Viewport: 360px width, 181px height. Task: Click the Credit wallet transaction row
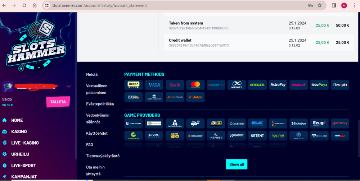click(259, 43)
